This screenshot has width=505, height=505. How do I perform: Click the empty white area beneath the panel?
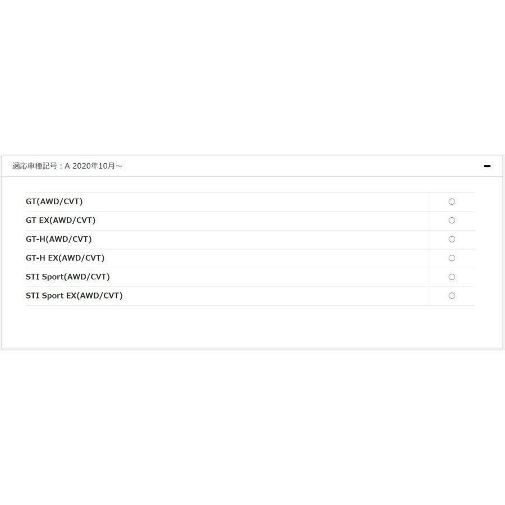point(252,426)
